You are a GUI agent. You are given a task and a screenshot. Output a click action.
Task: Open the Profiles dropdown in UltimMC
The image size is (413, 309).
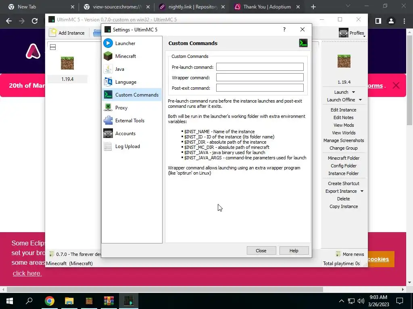pyautogui.click(x=352, y=33)
